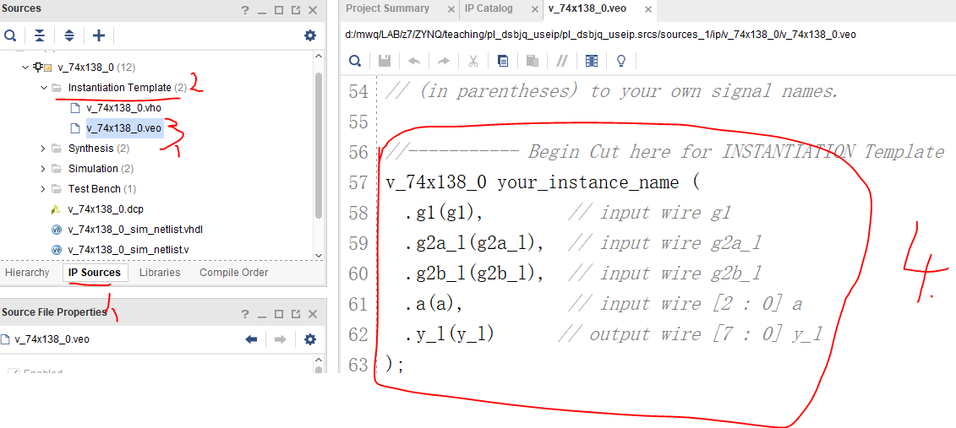This screenshot has width=956, height=428.
Task: Toggle column selection mode icon
Action: point(592,60)
